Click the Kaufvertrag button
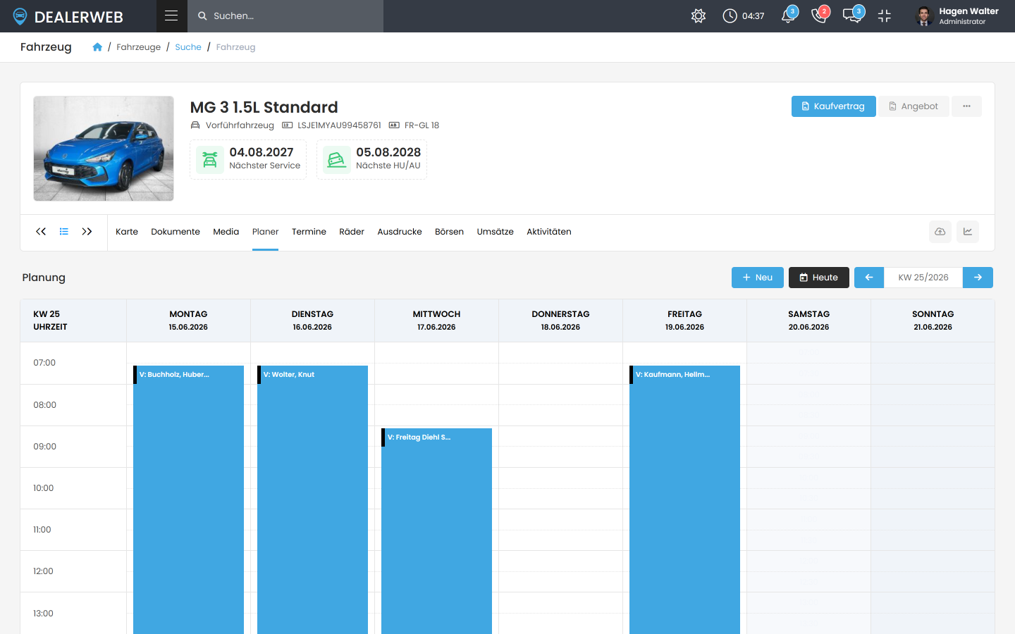 834,106
